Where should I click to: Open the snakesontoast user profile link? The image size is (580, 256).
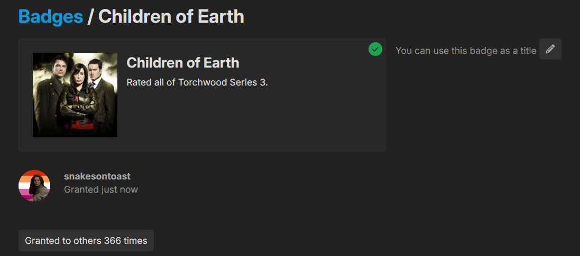[x=97, y=176]
